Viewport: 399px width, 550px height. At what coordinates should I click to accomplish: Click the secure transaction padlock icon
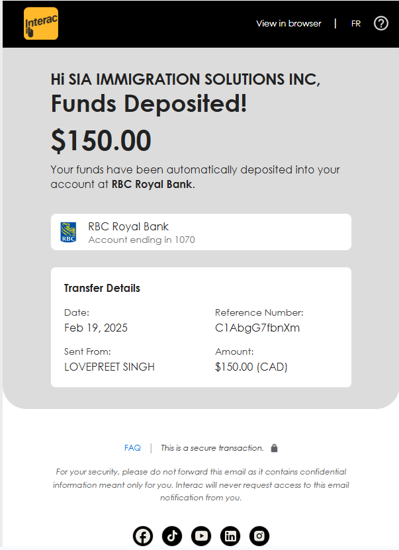(274, 448)
